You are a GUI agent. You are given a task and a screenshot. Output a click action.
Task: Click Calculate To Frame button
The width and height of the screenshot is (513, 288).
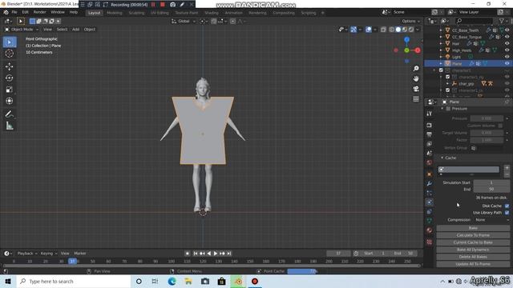point(473,235)
